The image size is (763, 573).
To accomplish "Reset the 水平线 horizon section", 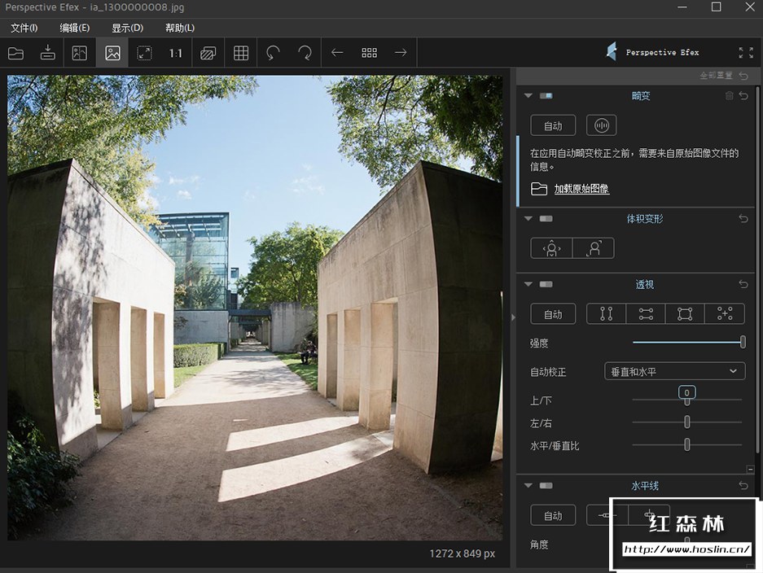I will pyautogui.click(x=743, y=485).
